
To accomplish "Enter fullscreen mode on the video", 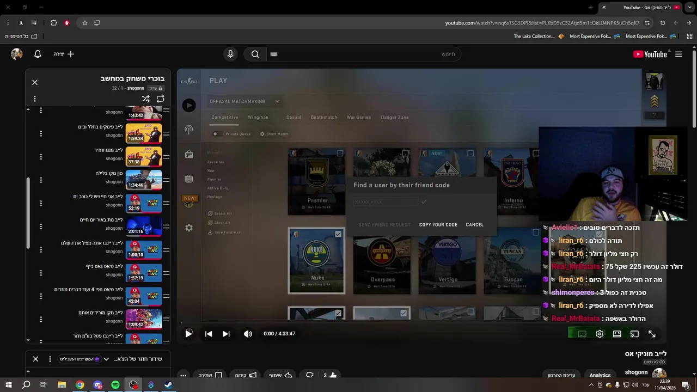I will click(x=652, y=334).
